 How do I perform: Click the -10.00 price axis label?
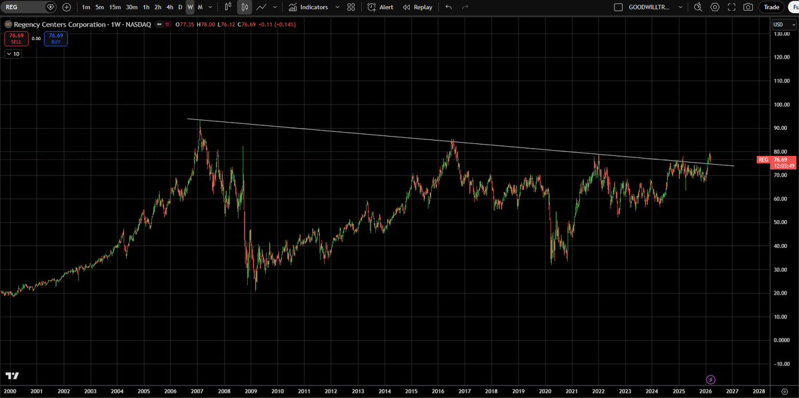(782, 364)
